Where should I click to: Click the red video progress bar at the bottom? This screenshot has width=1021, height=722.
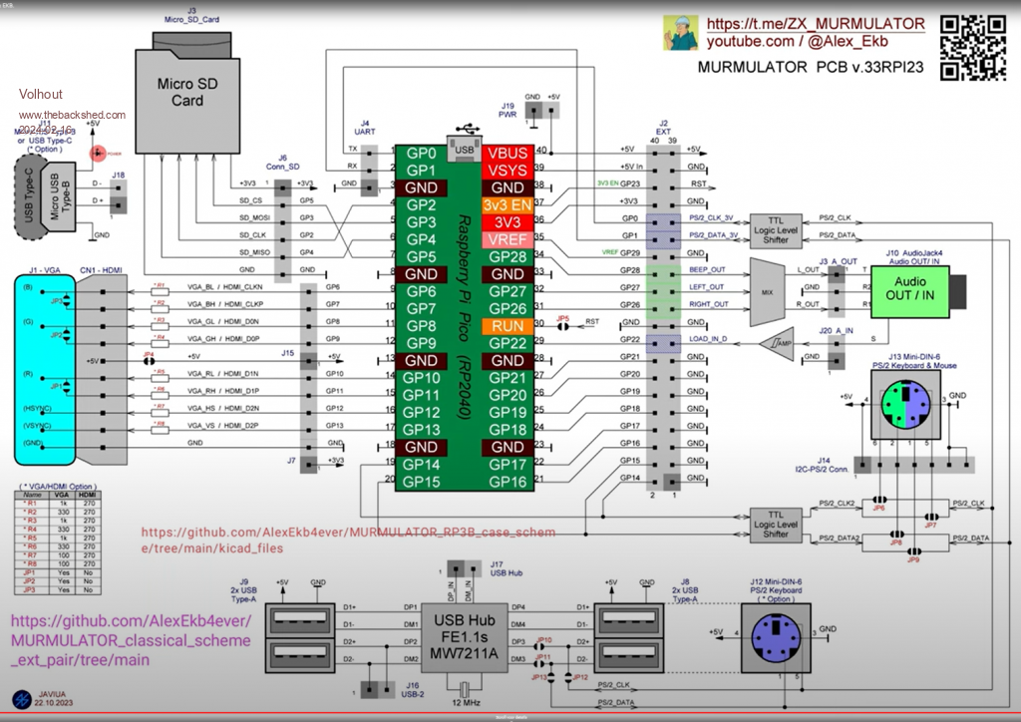[510, 717]
